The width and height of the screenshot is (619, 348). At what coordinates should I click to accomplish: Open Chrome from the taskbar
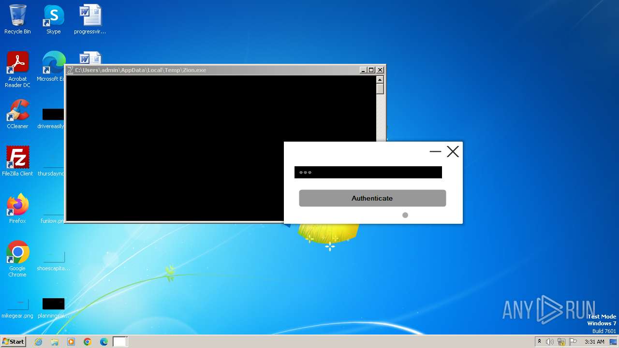pyautogui.click(x=88, y=342)
